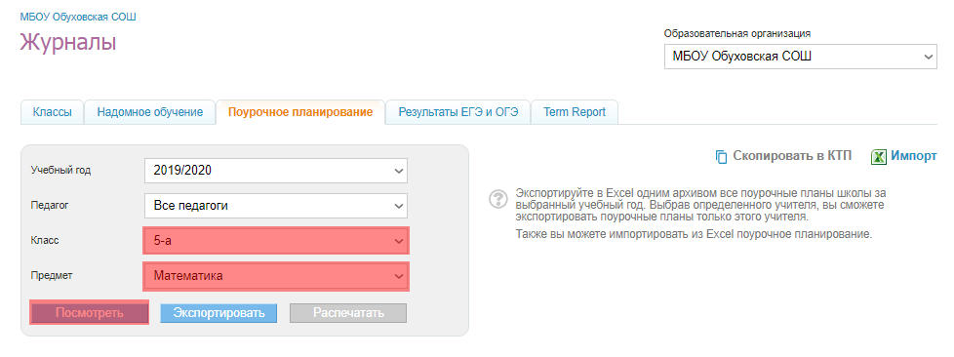Go to Результаты ЕГЭ и ОГЭ tab
Image resolution: width=954 pixels, height=357 pixels.
click(458, 112)
